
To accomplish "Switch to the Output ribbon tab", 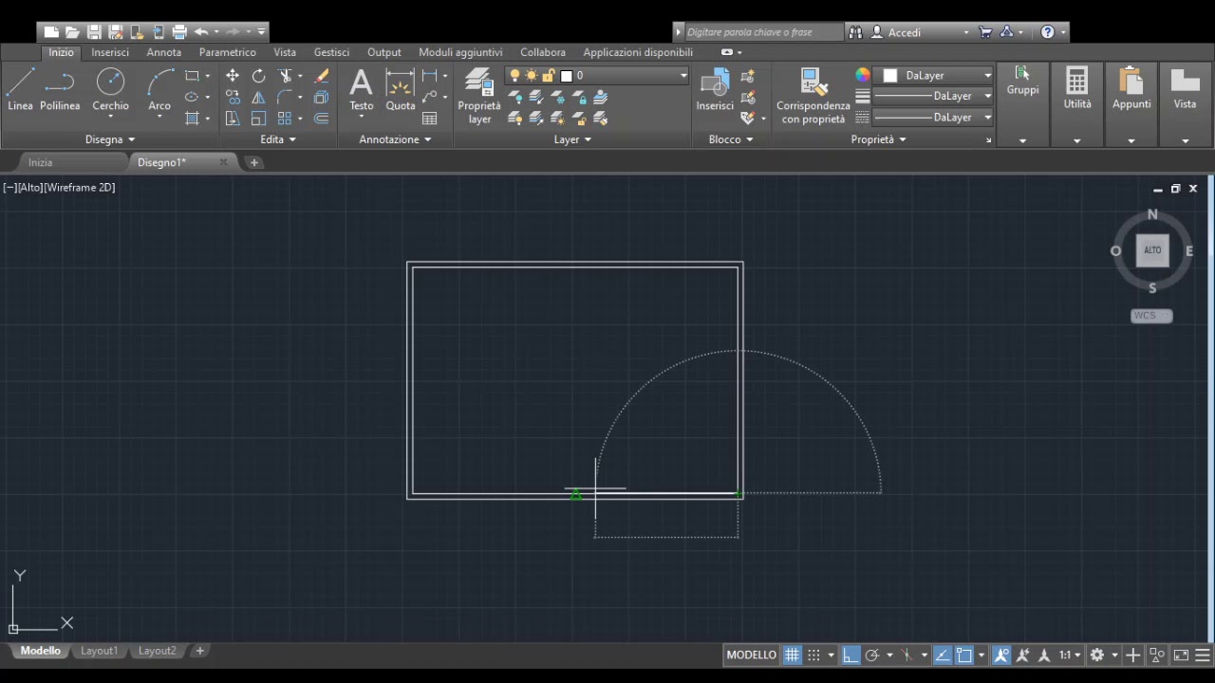I will [x=384, y=52].
